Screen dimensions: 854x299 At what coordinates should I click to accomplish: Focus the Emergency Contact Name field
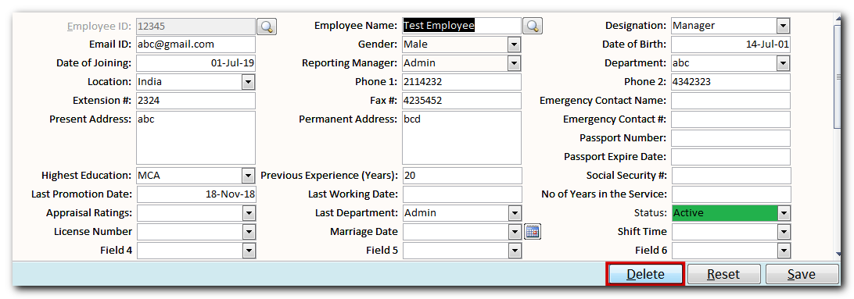[730, 101]
